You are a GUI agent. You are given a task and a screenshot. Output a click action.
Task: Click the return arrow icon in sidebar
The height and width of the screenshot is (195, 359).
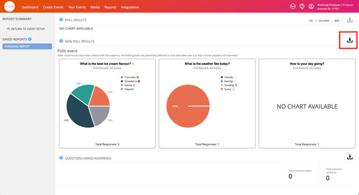9,29
